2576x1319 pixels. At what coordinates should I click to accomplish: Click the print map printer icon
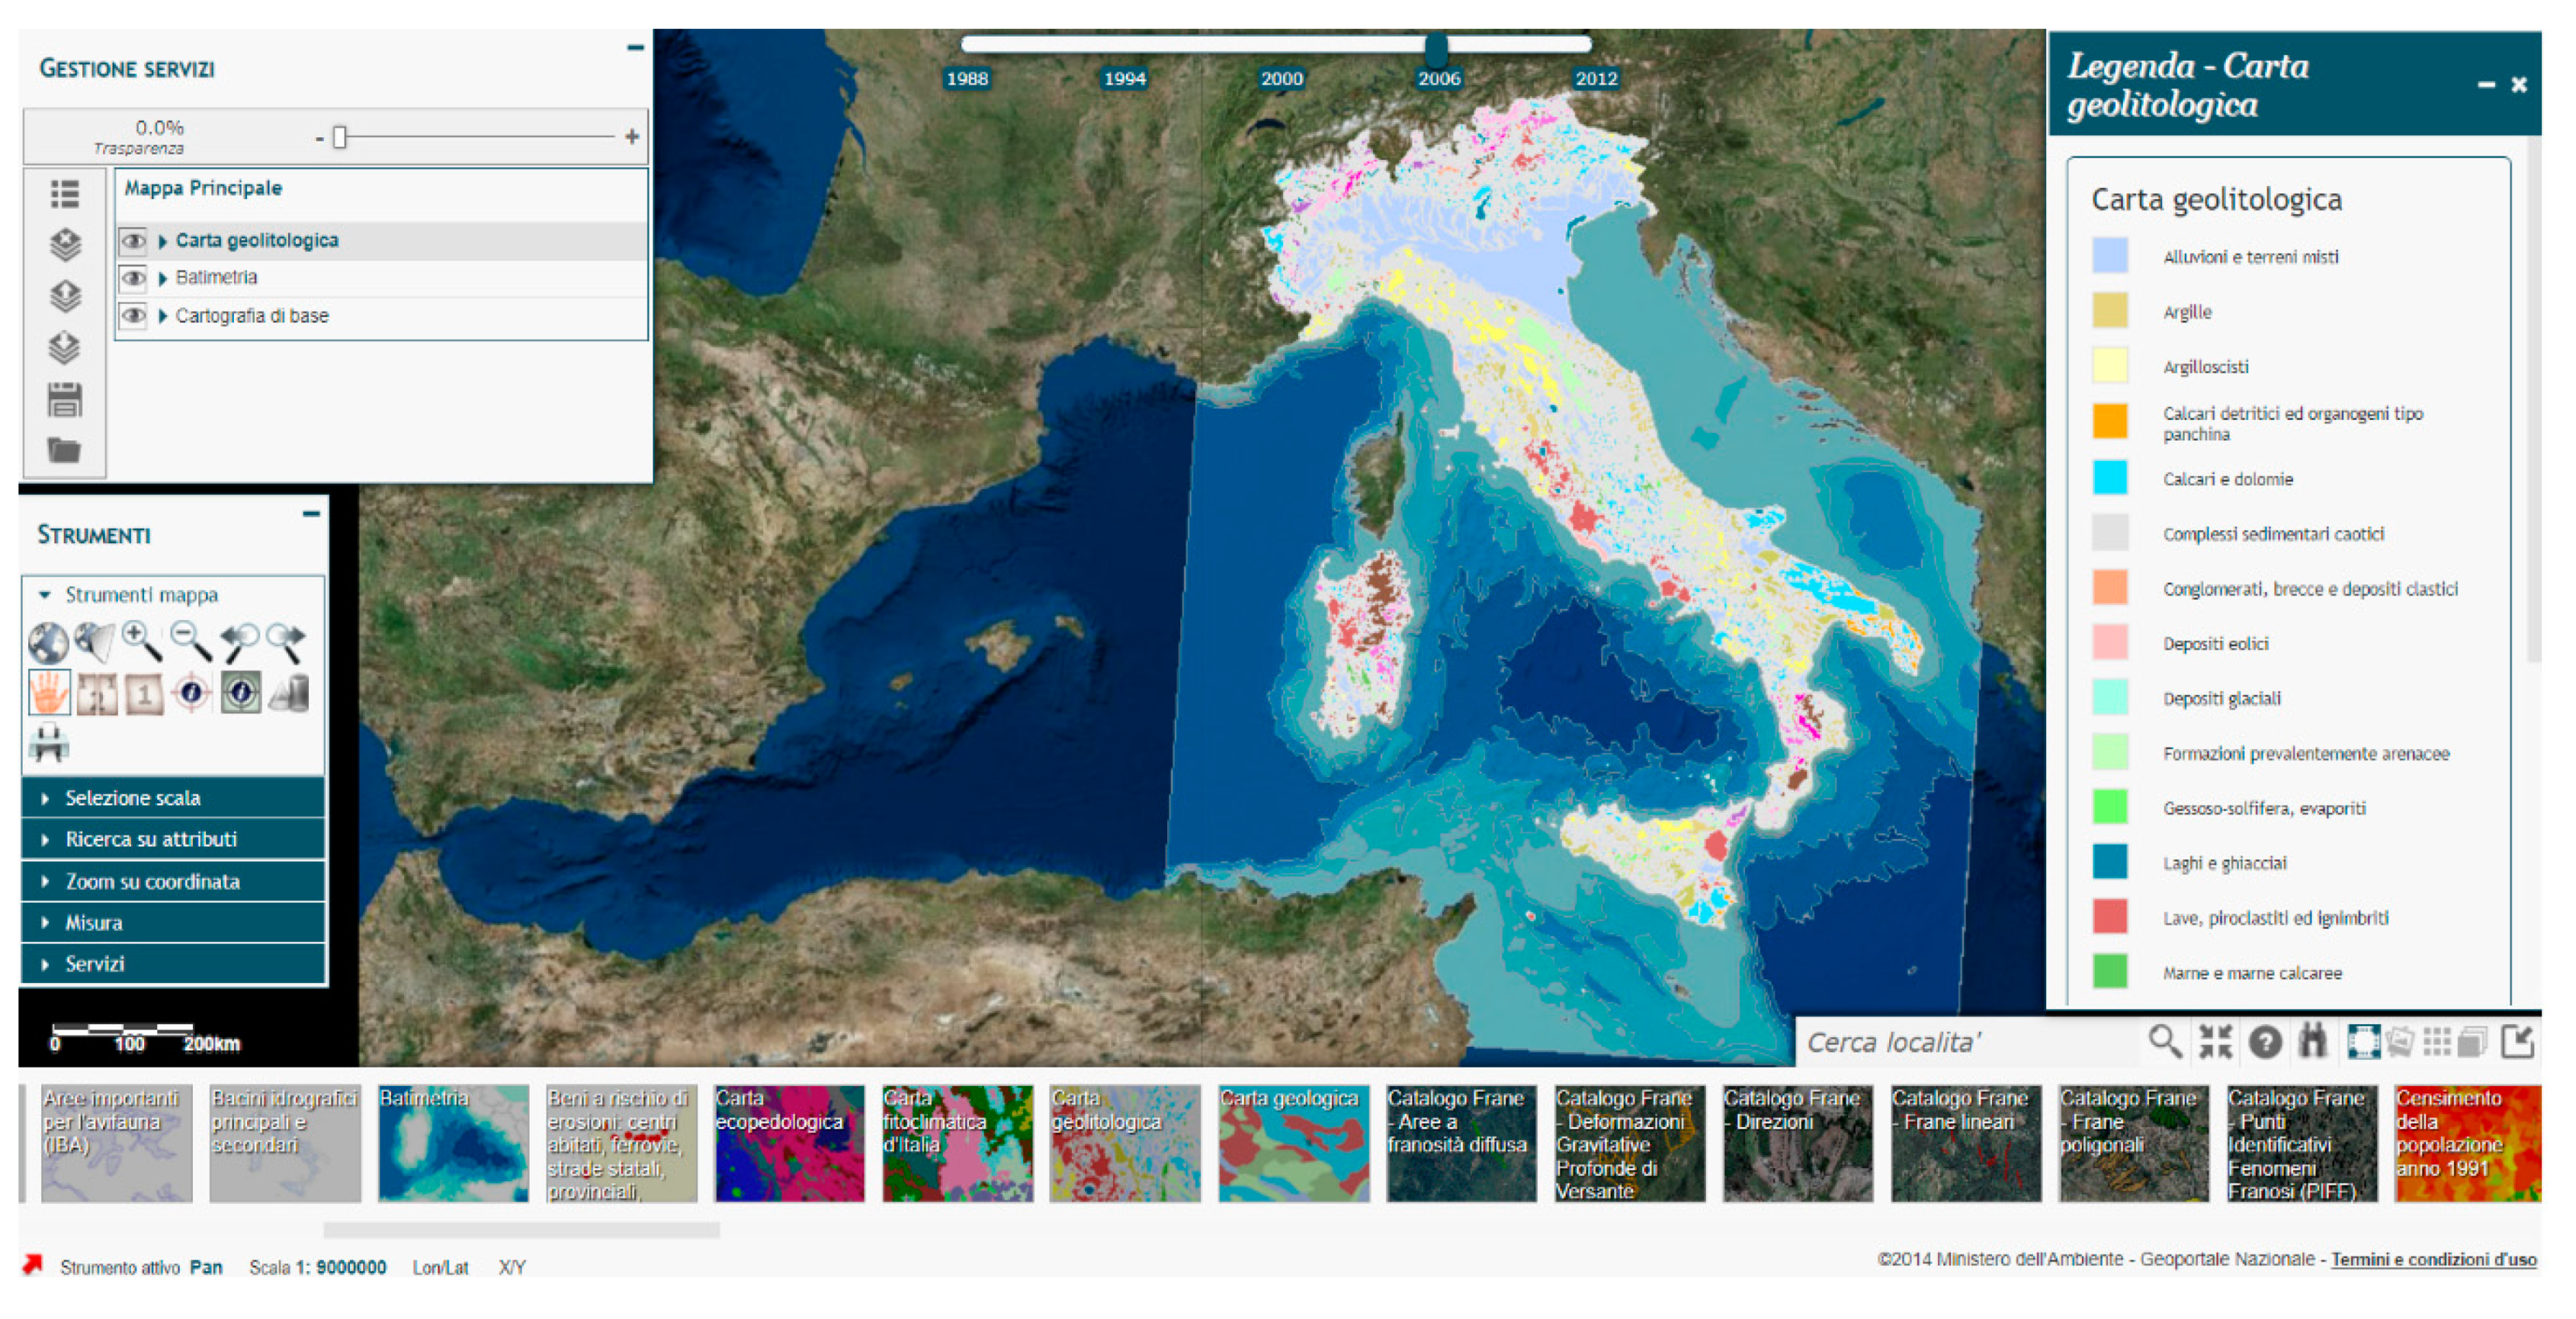point(48,744)
